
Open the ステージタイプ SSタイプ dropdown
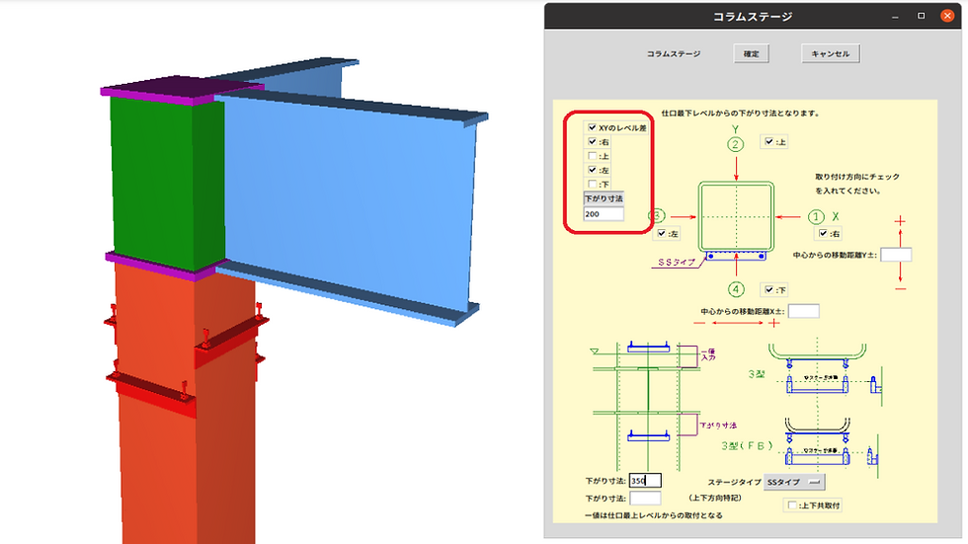(x=794, y=482)
